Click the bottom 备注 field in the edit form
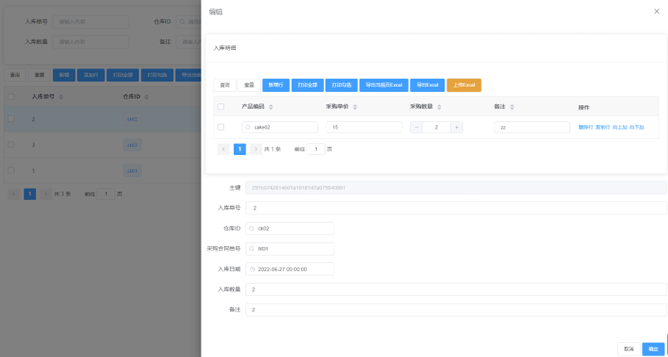The image size is (668, 357). pos(456,310)
